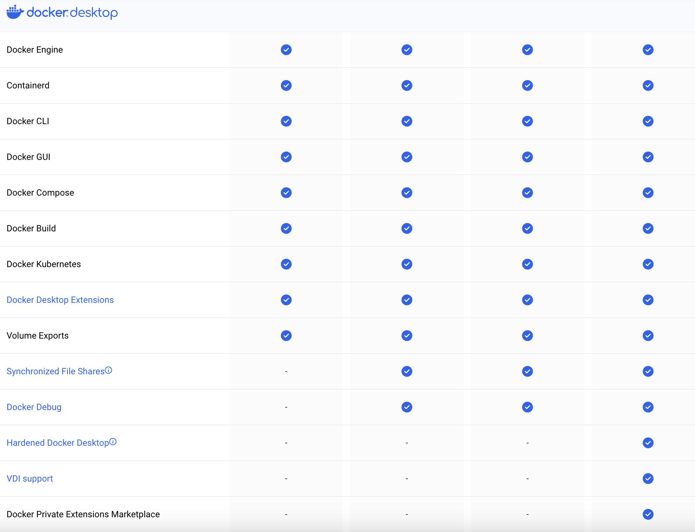Click Docker Engine checkmark in last plan column

[x=648, y=50]
